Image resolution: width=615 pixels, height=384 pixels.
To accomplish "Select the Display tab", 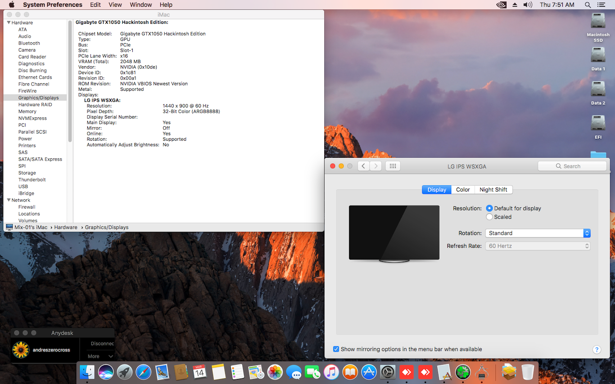I will click(x=437, y=190).
